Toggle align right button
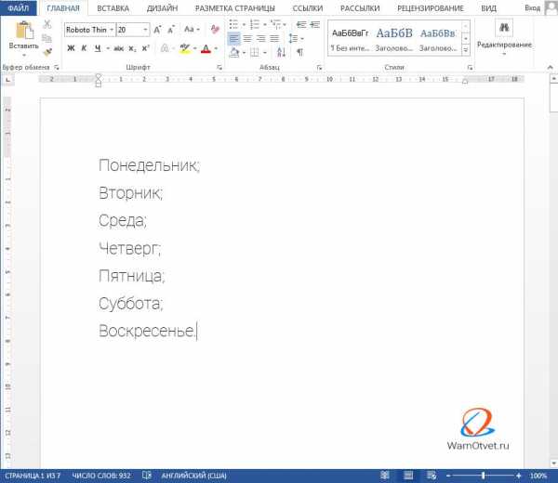This screenshot has width=558, height=483. pyautogui.click(x=260, y=38)
